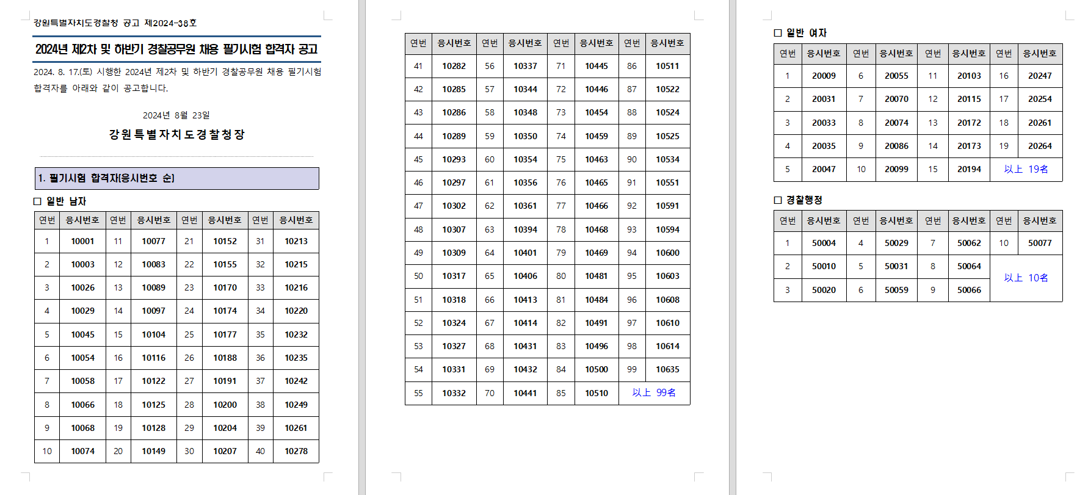
Task: Click the main title heading of the notice
Action: click(x=176, y=49)
